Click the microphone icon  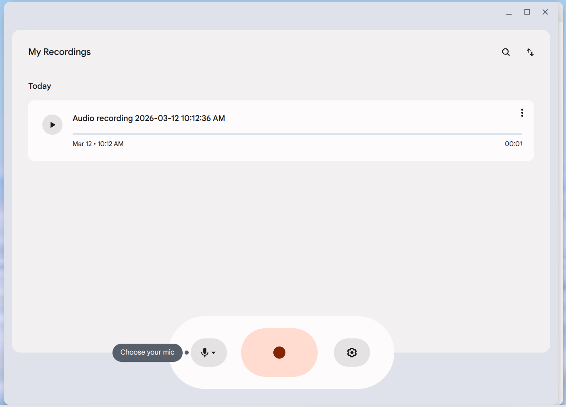[x=205, y=353]
